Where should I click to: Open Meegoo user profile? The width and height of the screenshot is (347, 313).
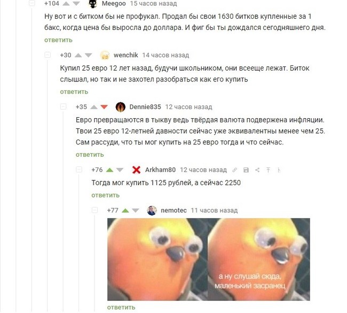[114, 4]
